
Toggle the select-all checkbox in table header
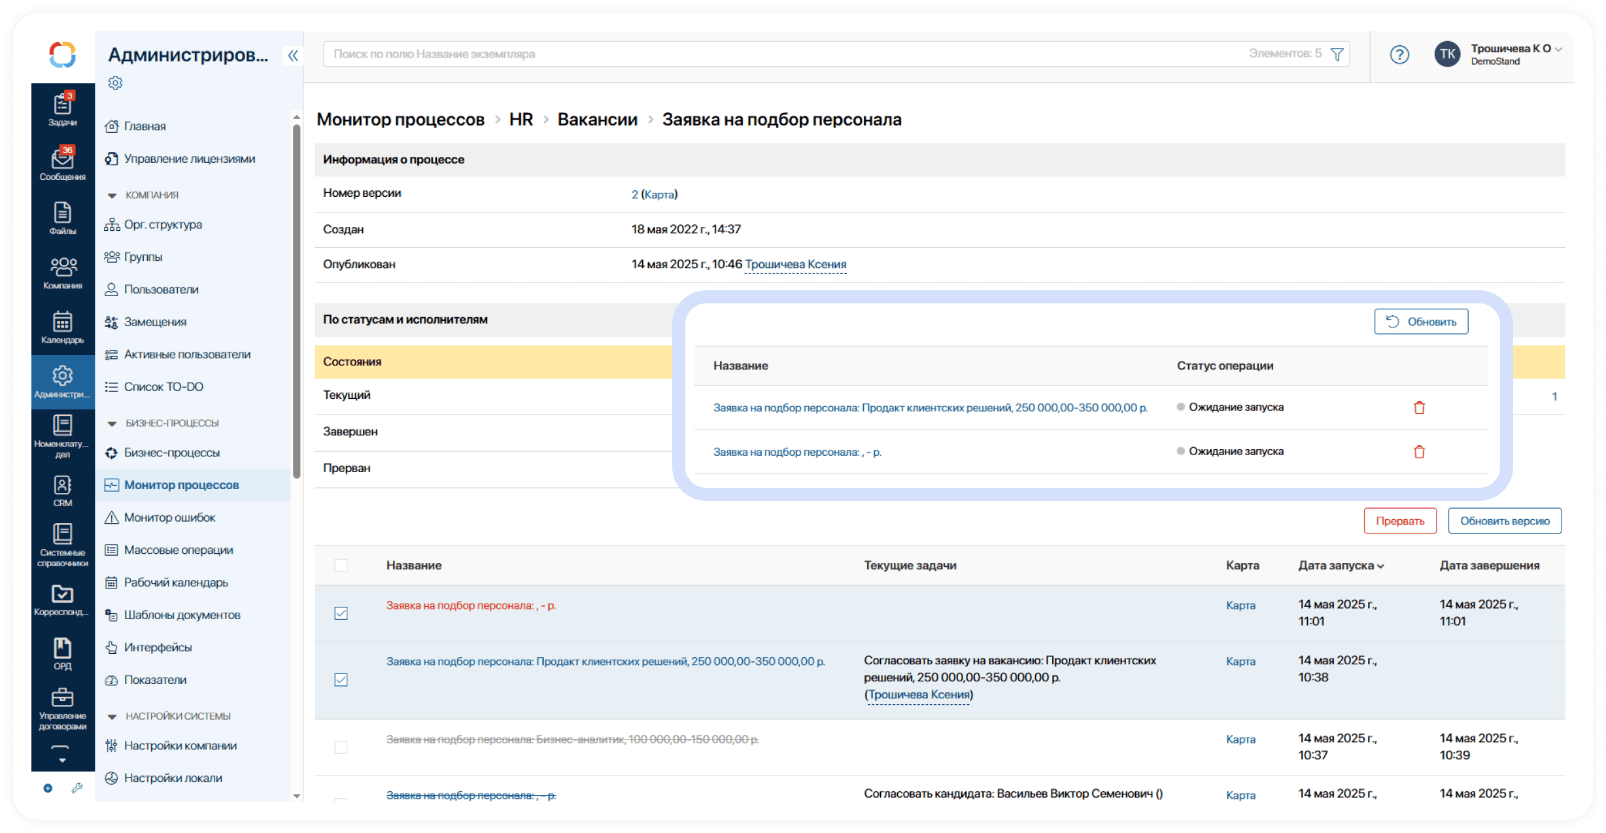341,566
